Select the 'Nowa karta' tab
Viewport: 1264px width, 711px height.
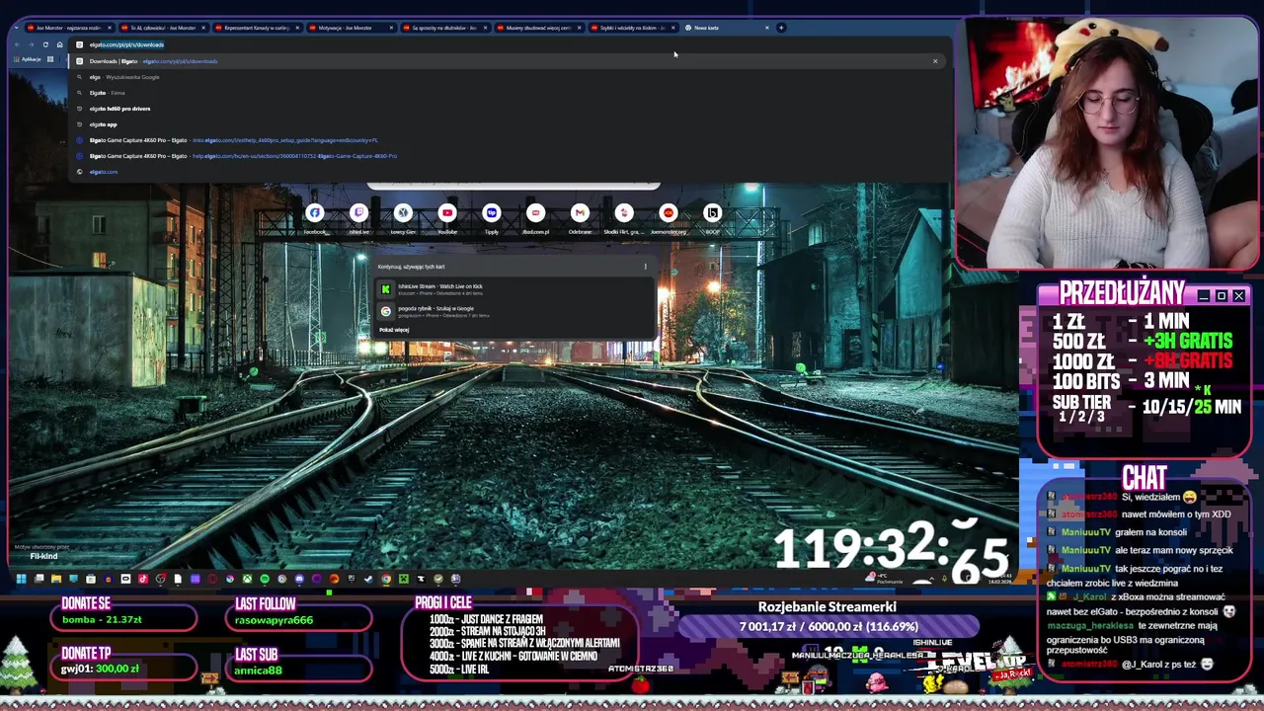(x=726, y=28)
